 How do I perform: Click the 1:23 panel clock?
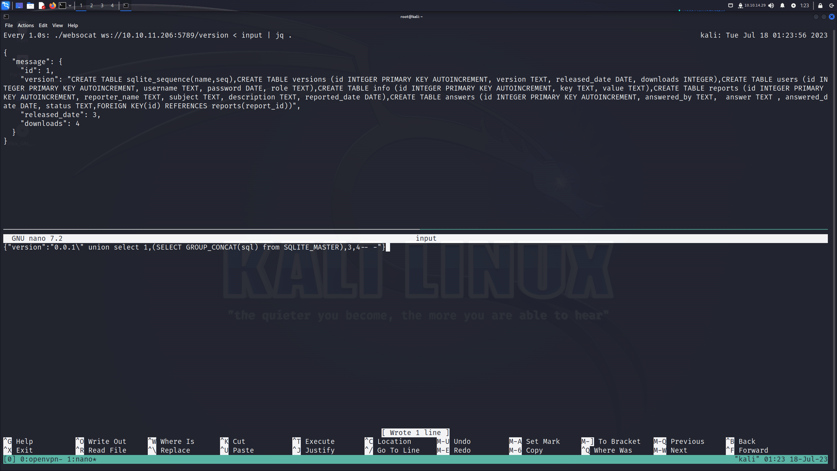point(805,5)
